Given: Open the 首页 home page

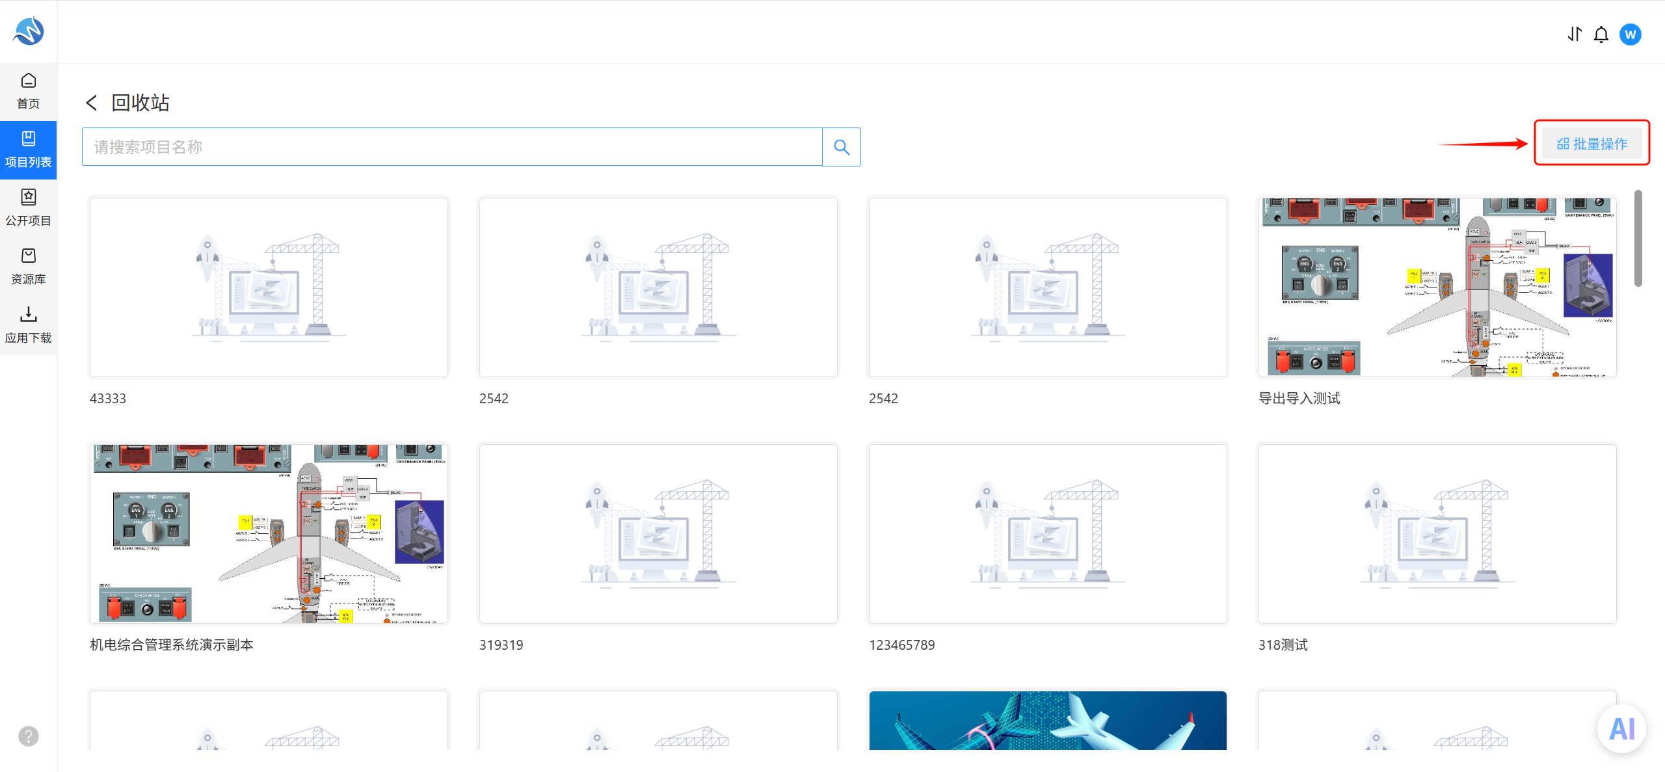Looking at the screenshot, I should point(28,91).
